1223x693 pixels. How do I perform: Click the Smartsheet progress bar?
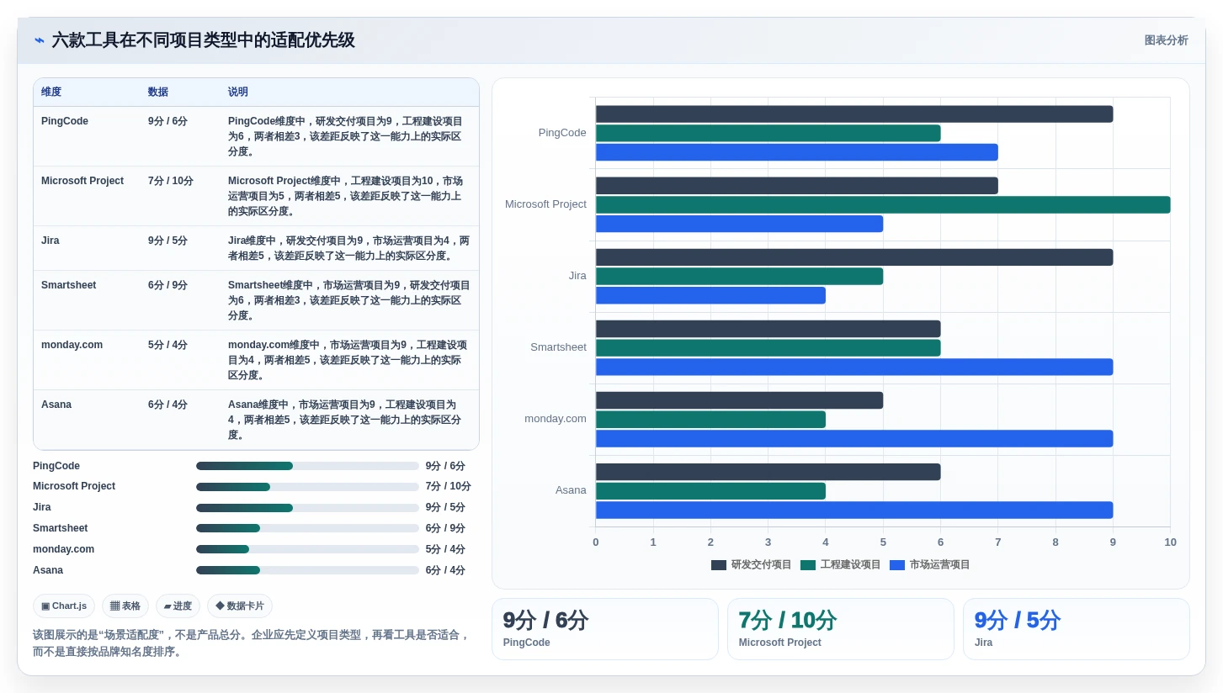(307, 528)
